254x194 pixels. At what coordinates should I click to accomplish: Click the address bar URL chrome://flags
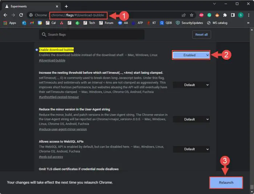point(78,15)
